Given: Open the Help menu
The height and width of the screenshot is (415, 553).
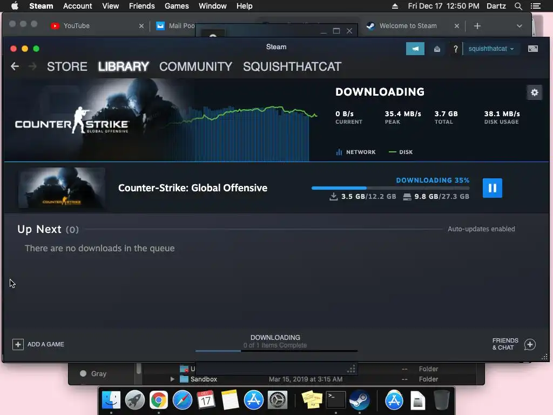Looking at the screenshot, I should coord(245,6).
